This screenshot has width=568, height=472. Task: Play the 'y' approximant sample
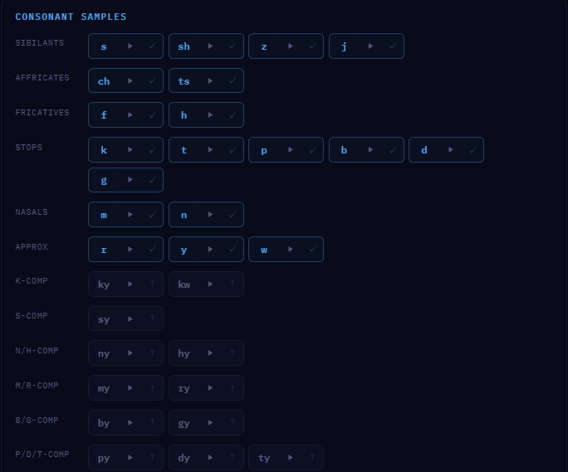tap(210, 250)
